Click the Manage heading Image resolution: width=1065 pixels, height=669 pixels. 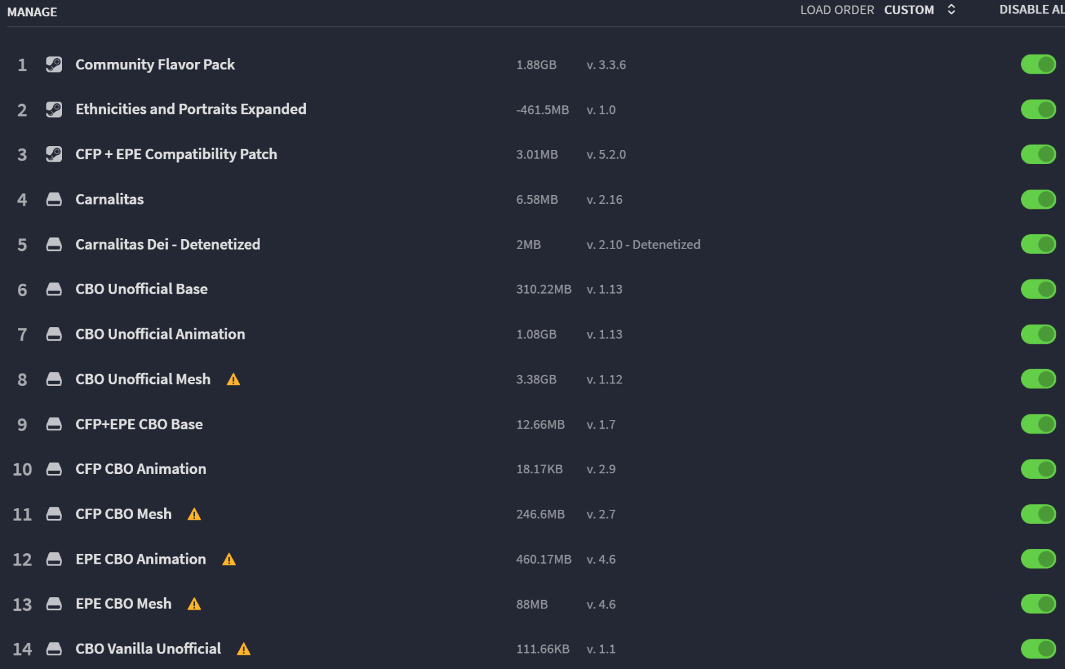(x=32, y=12)
